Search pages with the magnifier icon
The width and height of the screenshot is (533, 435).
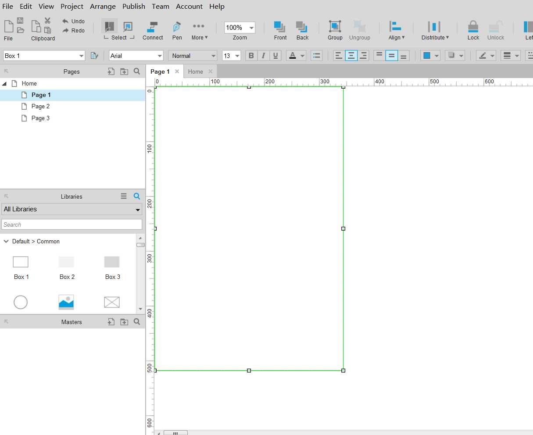(x=137, y=71)
